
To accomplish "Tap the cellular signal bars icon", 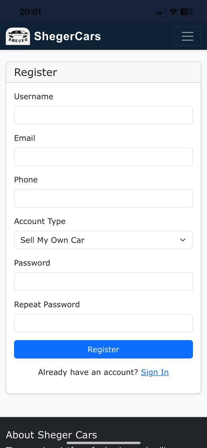I will [160, 12].
